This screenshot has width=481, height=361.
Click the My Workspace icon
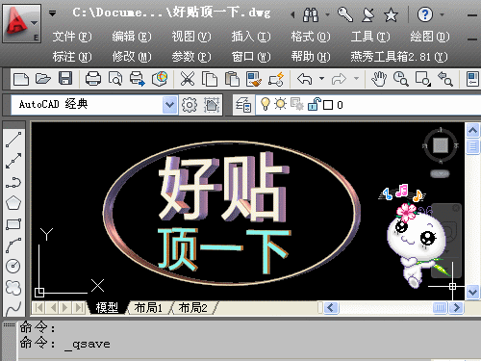coord(212,105)
